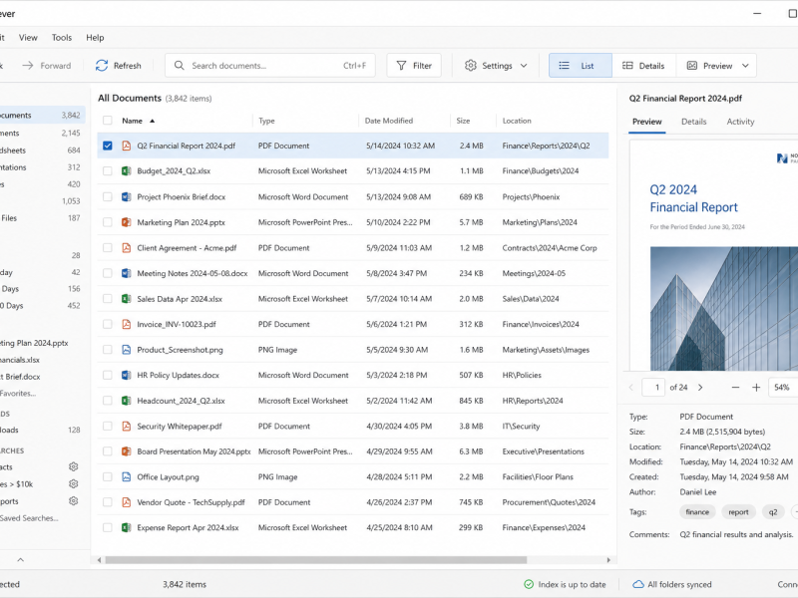This screenshot has width=798, height=598.
Task: Click previous page arrow in preview pager
Action: [631, 388]
